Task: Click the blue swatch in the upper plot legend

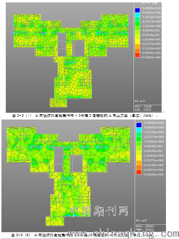Action: pos(138,10)
